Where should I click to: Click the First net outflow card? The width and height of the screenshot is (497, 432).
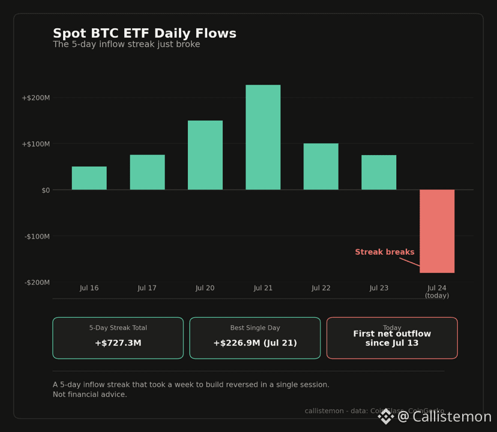(392, 338)
